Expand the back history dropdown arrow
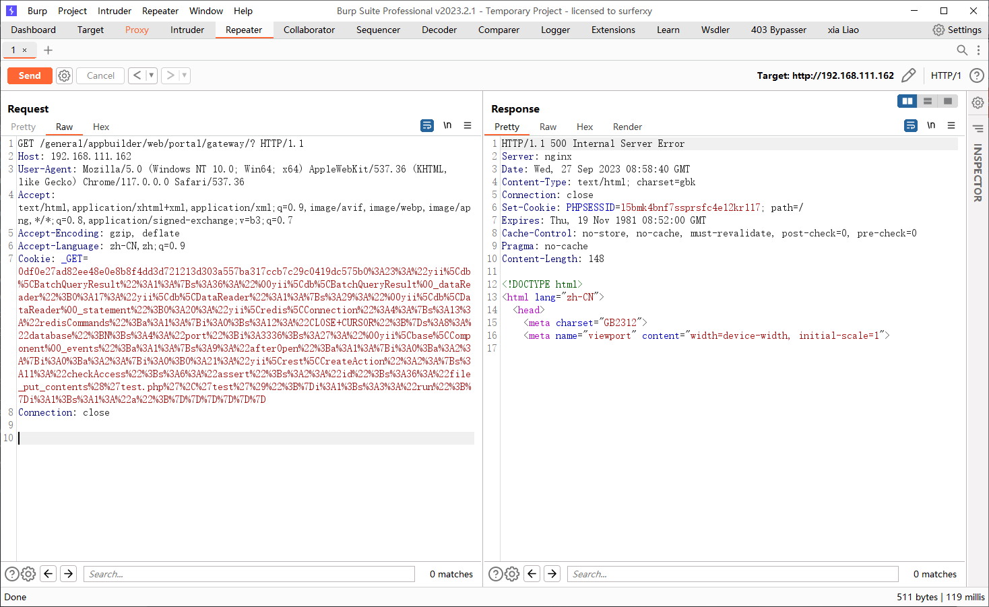 151,75
